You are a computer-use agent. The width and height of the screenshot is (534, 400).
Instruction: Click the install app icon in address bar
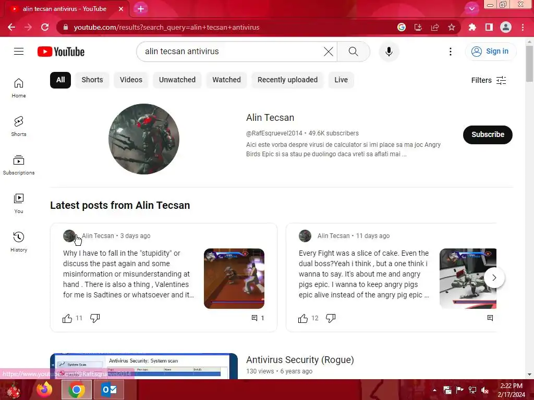418,27
